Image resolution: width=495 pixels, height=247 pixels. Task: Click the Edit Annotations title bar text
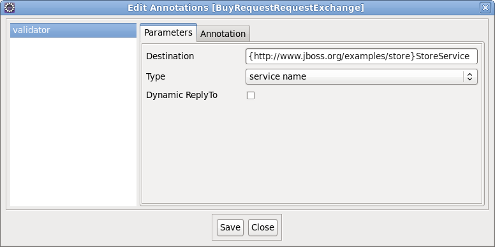[x=246, y=8]
